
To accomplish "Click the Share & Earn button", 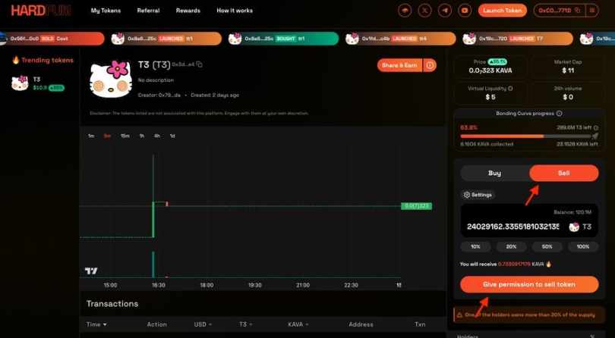I will (x=399, y=65).
